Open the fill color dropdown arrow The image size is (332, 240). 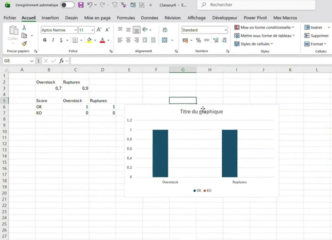pos(95,40)
